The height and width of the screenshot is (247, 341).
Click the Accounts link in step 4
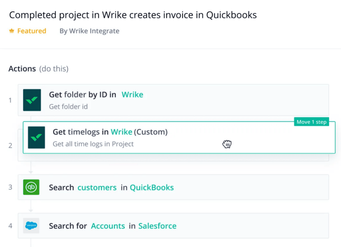[108, 226]
